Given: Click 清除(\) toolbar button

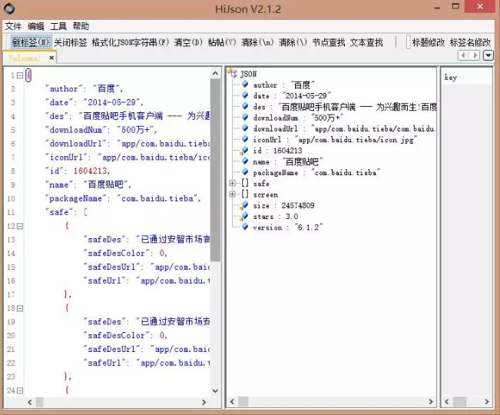Looking at the screenshot, I should (x=293, y=42).
